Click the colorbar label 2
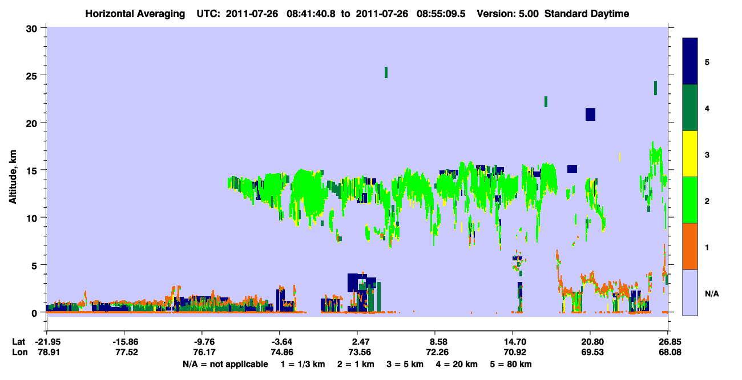 707,200
